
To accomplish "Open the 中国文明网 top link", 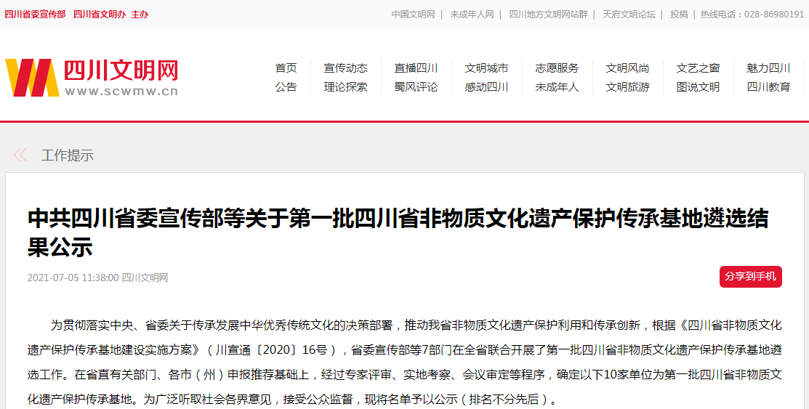I will point(414,15).
